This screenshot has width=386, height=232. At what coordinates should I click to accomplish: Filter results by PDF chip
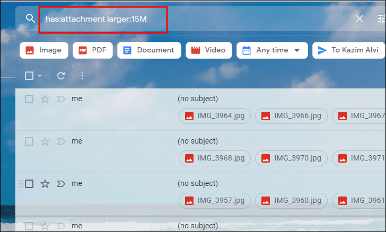93,50
